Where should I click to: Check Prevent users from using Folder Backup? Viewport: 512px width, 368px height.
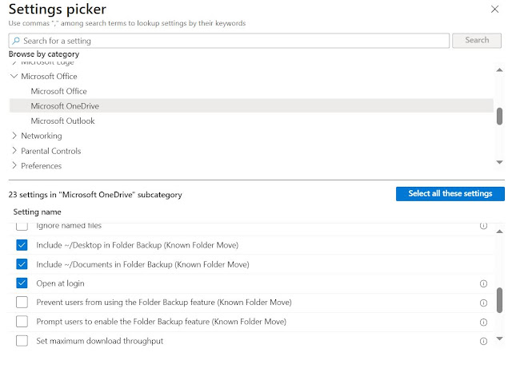22,303
